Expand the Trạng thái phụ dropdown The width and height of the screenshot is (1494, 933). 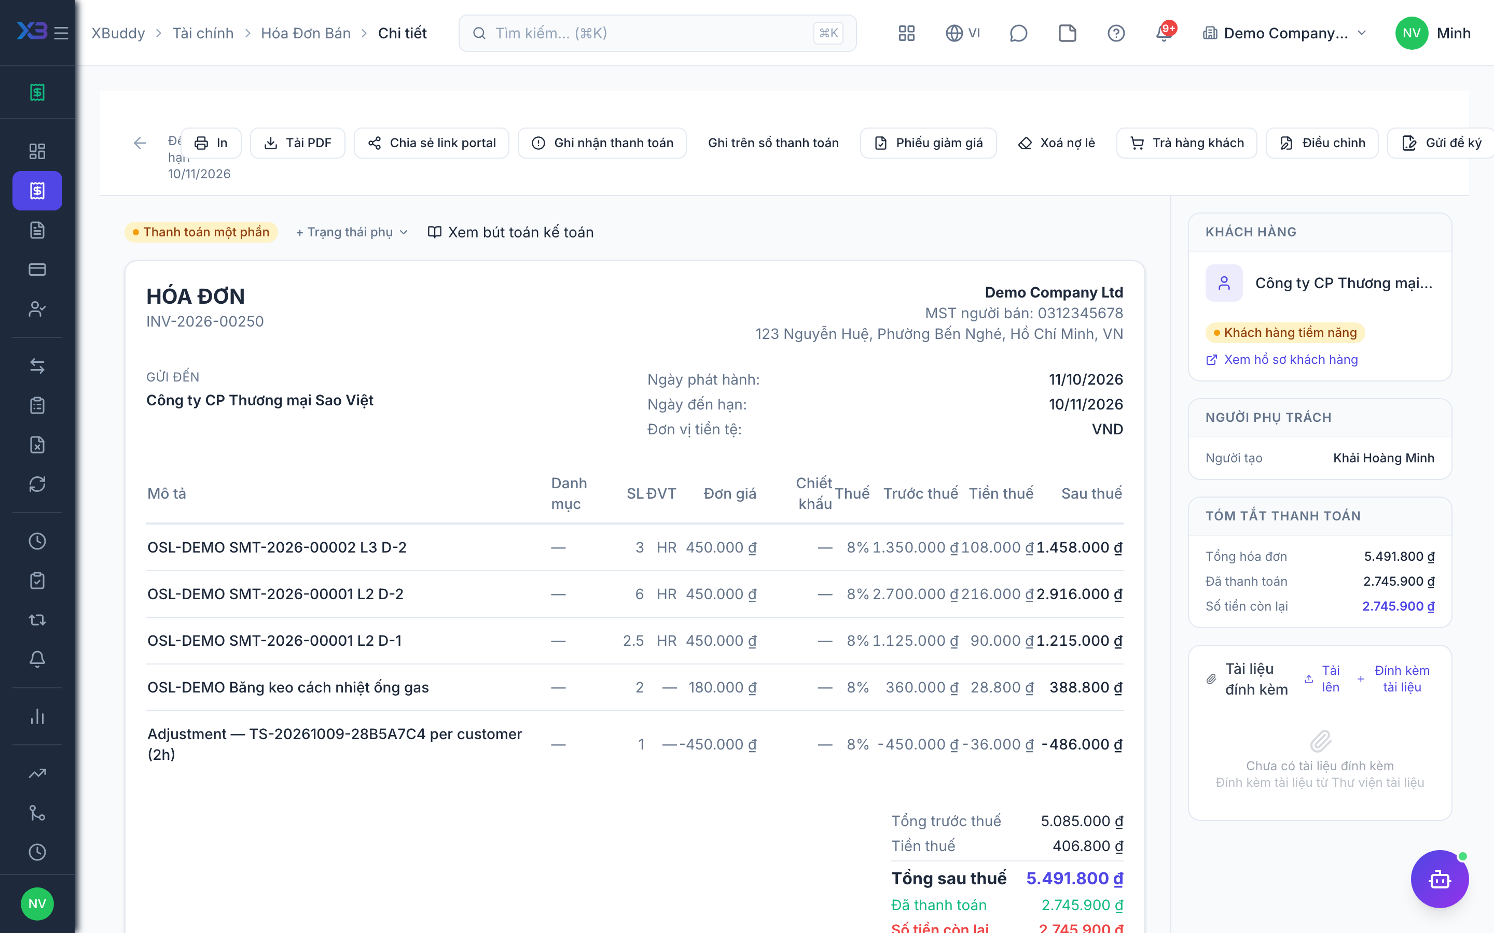[352, 232]
